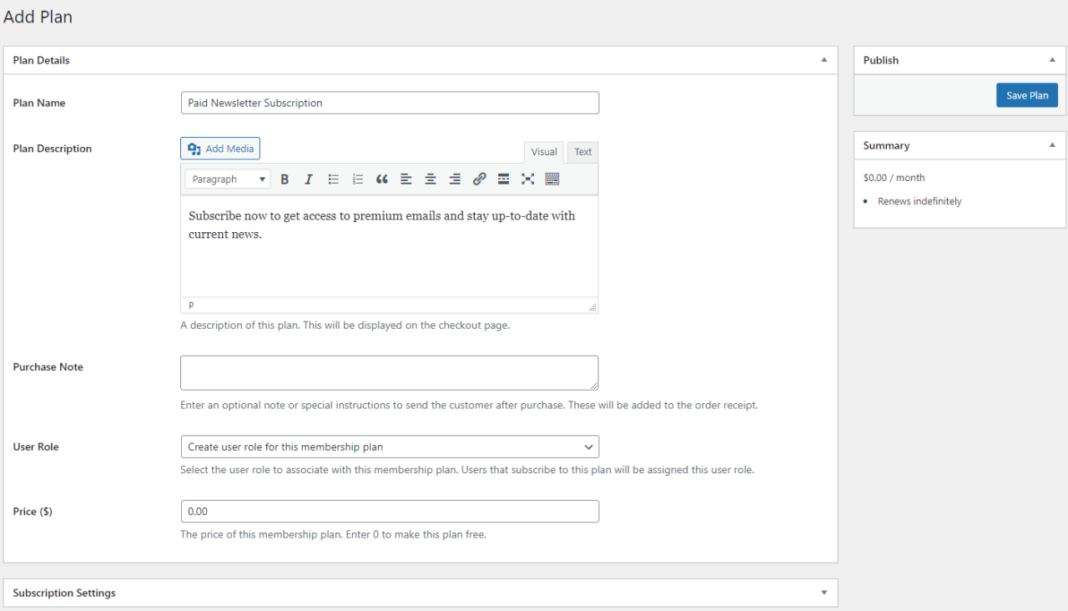Screen dimensions: 1068x611
Task: Apply bold formatting in the description editor
Action: tap(285, 179)
